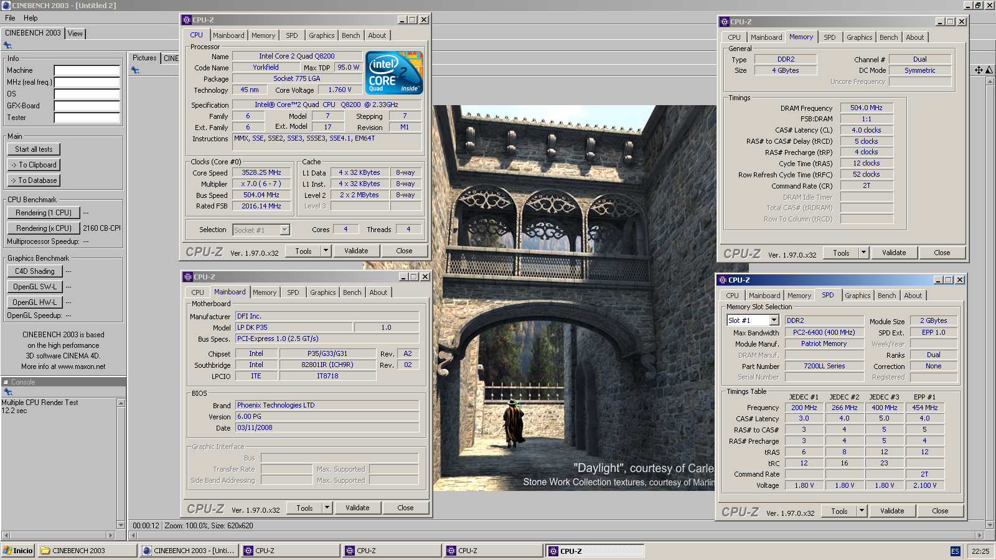996x560 pixels.
Task: Click Close in CPU-Z Memory window
Action: (x=942, y=253)
